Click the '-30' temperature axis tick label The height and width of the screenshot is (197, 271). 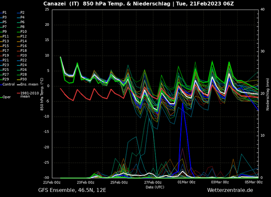click(x=47, y=178)
